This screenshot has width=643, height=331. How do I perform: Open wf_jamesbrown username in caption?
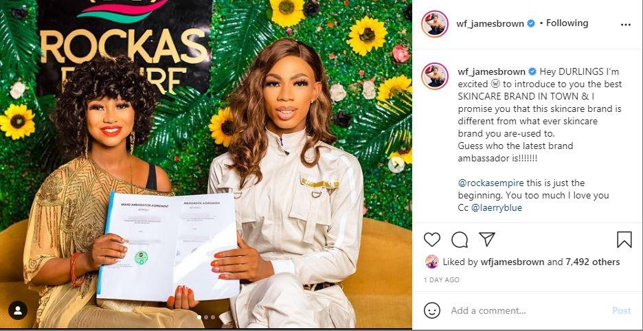pyautogui.click(x=492, y=72)
